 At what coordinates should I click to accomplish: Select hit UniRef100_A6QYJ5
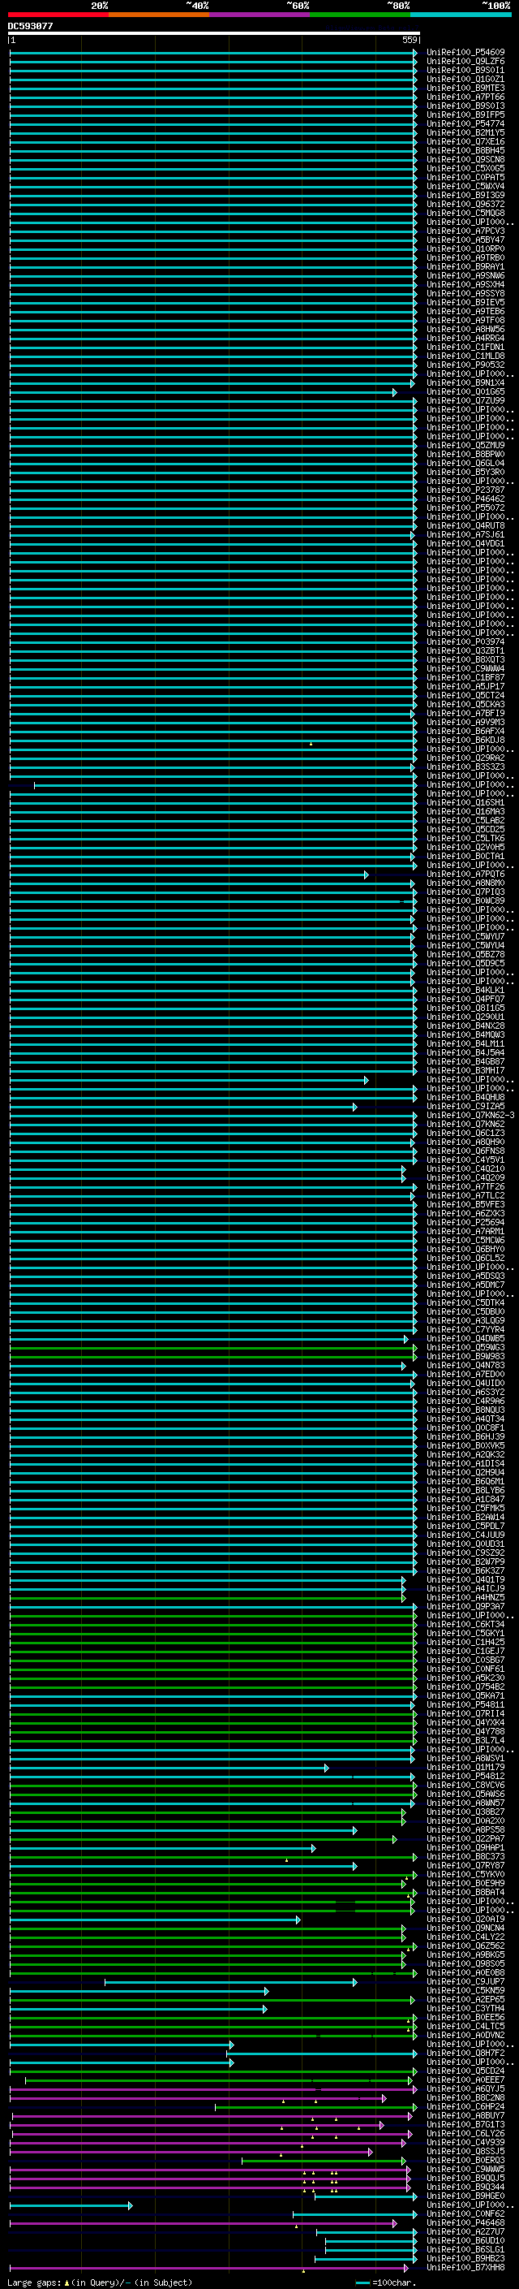[x=465, y=2089]
